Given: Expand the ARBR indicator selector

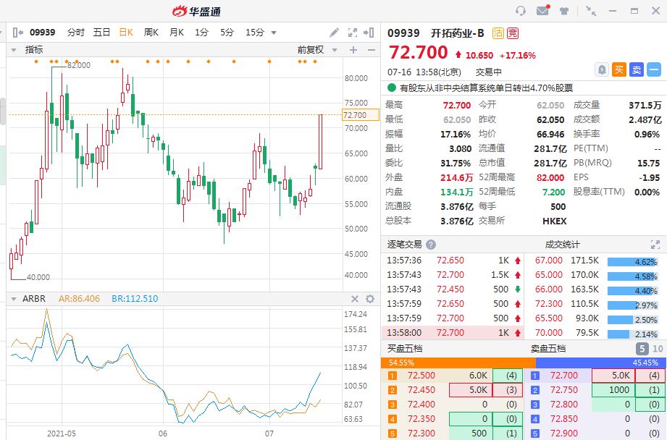Looking at the screenshot, I should (13, 299).
